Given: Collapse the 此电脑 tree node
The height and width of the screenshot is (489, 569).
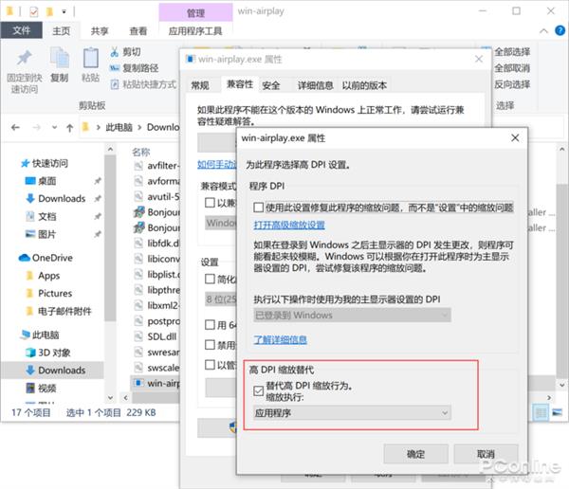Looking at the screenshot, I should coord(11,335).
